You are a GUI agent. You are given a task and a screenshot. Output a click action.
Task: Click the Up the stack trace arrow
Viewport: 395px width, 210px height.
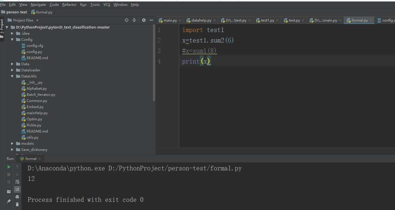coord(17,167)
